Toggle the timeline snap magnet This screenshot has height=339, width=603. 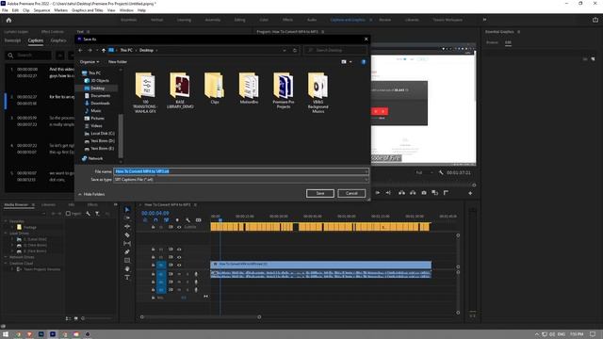[x=155, y=219]
